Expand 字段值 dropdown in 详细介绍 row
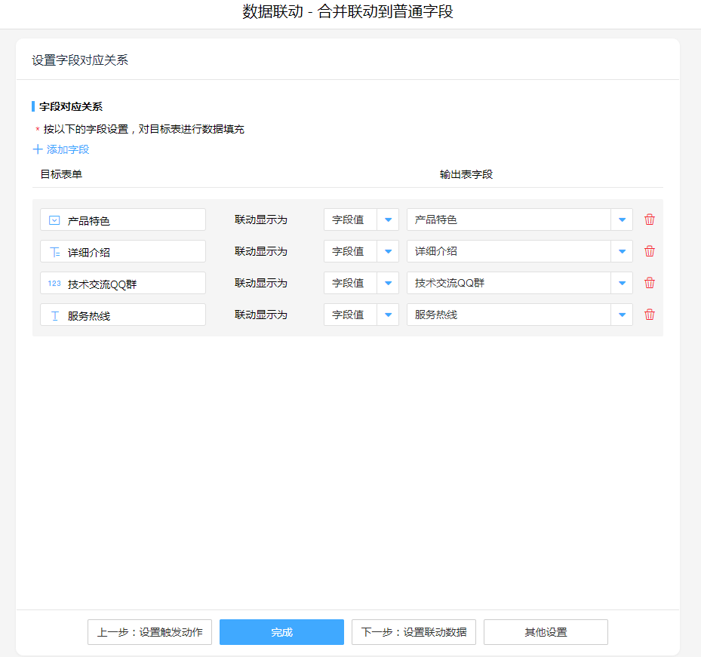Screen dimensions: 701x657 388,251
